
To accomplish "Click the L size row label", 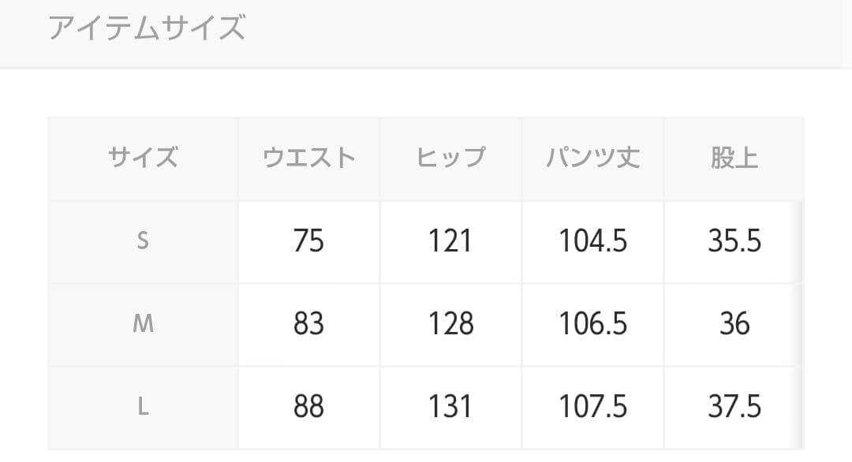I will click(x=143, y=406).
